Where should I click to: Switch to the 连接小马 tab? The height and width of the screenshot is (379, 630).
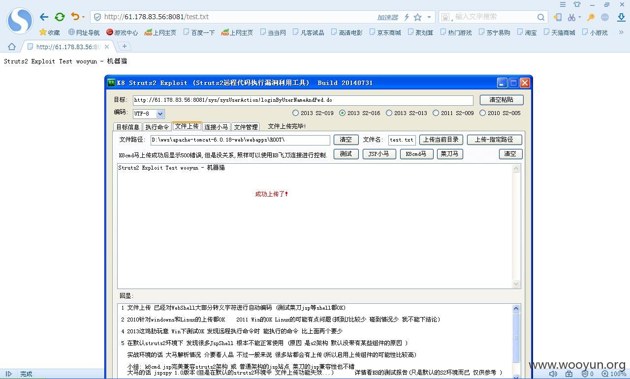click(x=216, y=127)
